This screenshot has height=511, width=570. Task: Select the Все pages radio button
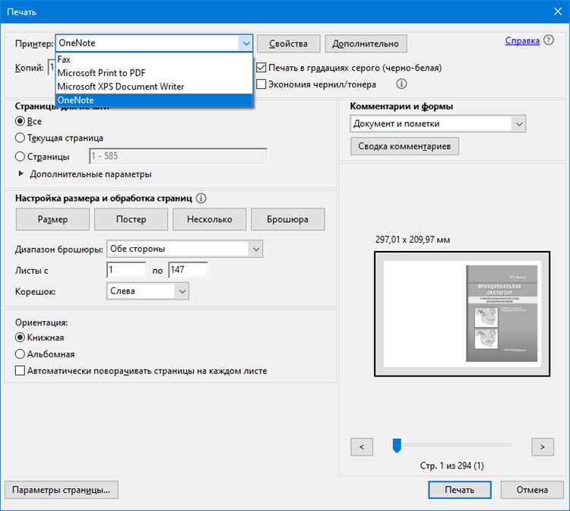[x=20, y=121]
